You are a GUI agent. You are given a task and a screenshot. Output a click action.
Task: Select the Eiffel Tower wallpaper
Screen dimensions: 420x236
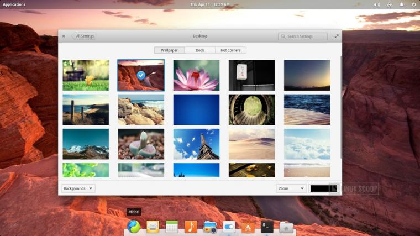196,144
